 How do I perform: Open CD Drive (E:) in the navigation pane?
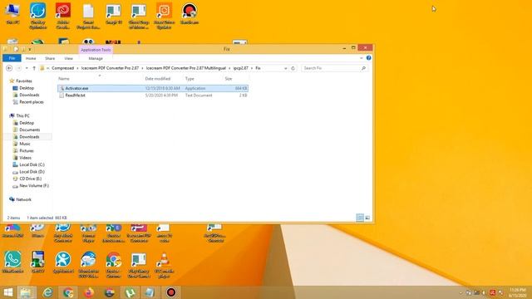30,179
